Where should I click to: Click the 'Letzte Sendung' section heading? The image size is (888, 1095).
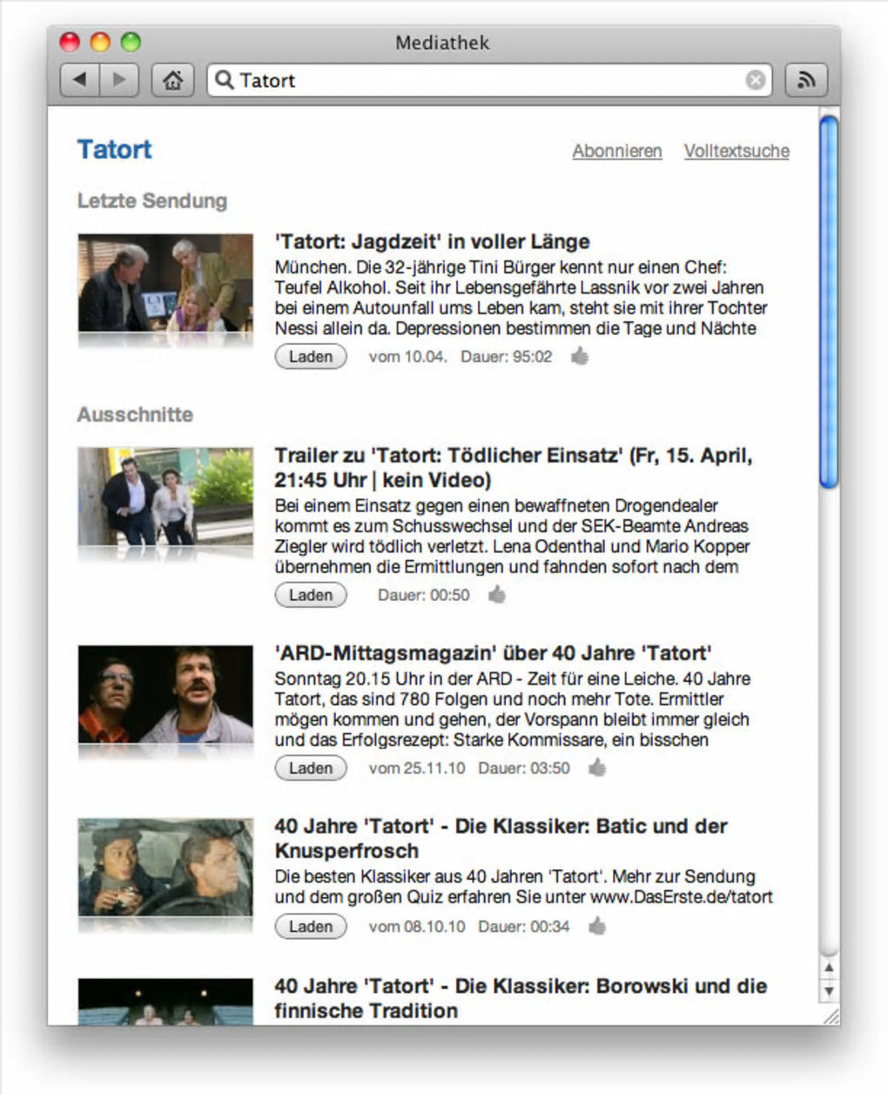coord(152,200)
